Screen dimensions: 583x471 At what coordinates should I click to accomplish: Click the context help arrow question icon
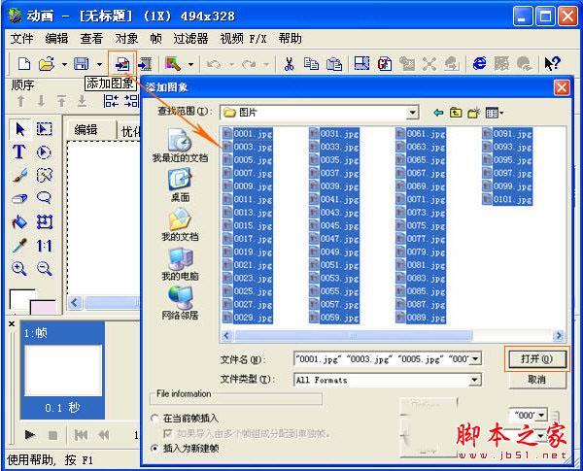(x=552, y=63)
